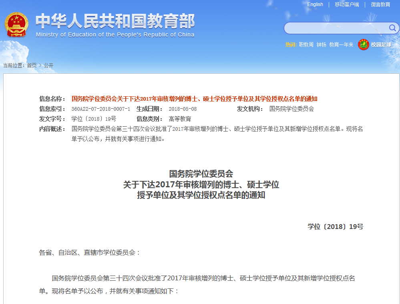Click the breadcrumb arrow after 首页
The image size is (400, 304).
pos(40,65)
